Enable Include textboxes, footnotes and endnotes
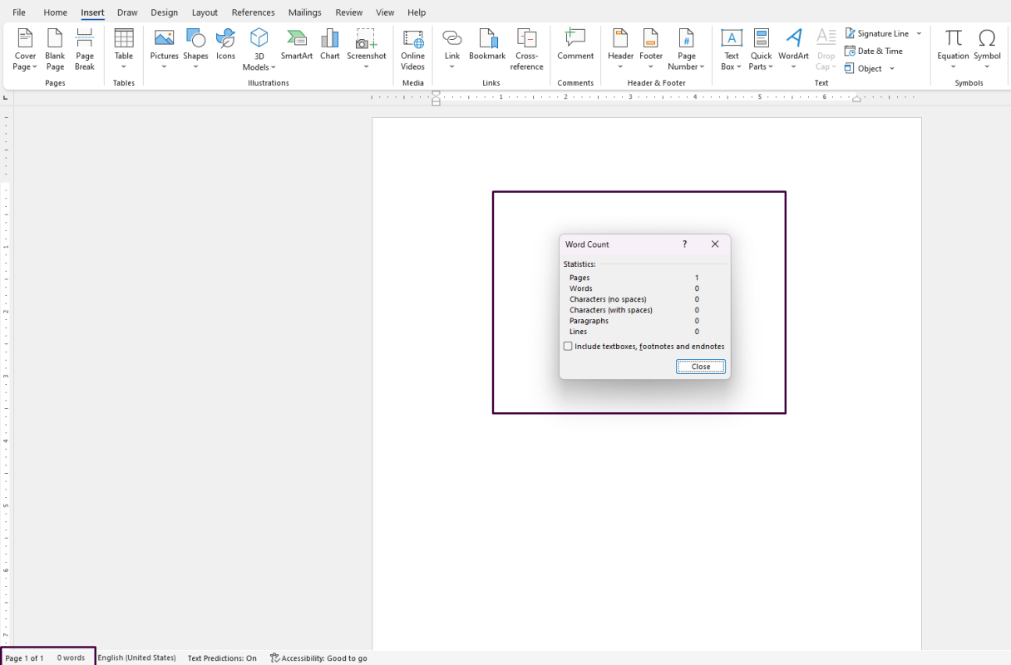This screenshot has height=665, width=1011. 568,347
